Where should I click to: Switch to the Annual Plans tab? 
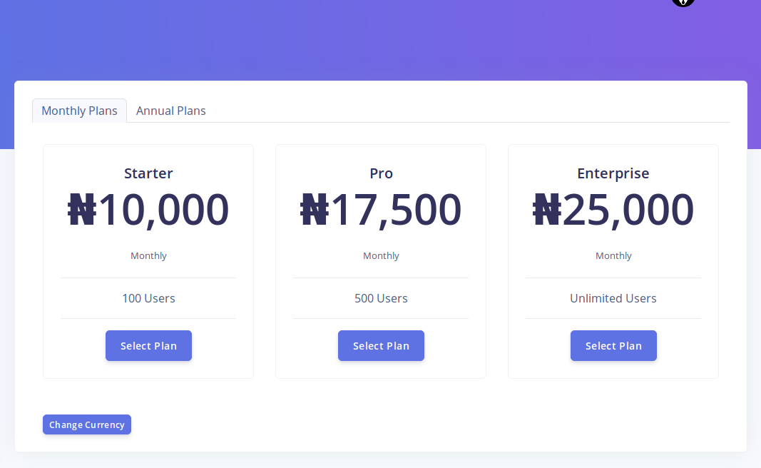coord(170,111)
